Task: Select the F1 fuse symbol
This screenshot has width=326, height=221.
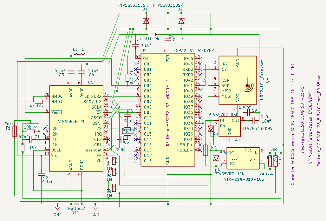Action: [x=14, y=131]
